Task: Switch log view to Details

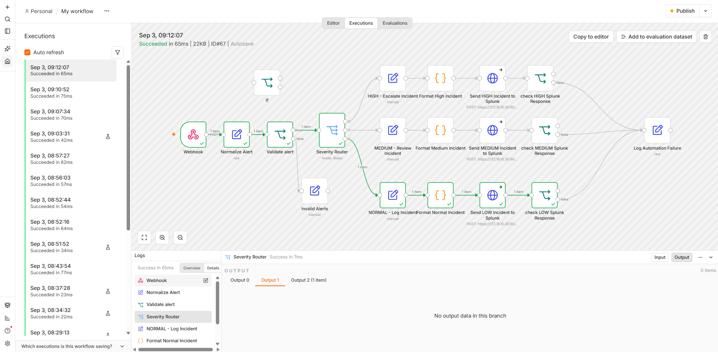Action: tap(213, 268)
